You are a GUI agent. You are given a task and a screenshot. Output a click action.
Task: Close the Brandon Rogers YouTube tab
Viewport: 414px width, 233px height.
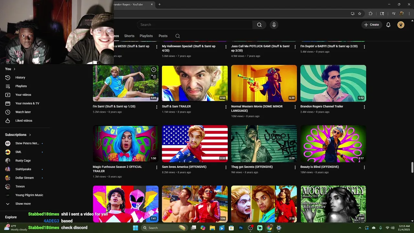pyautogui.click(x=152, y=5)
